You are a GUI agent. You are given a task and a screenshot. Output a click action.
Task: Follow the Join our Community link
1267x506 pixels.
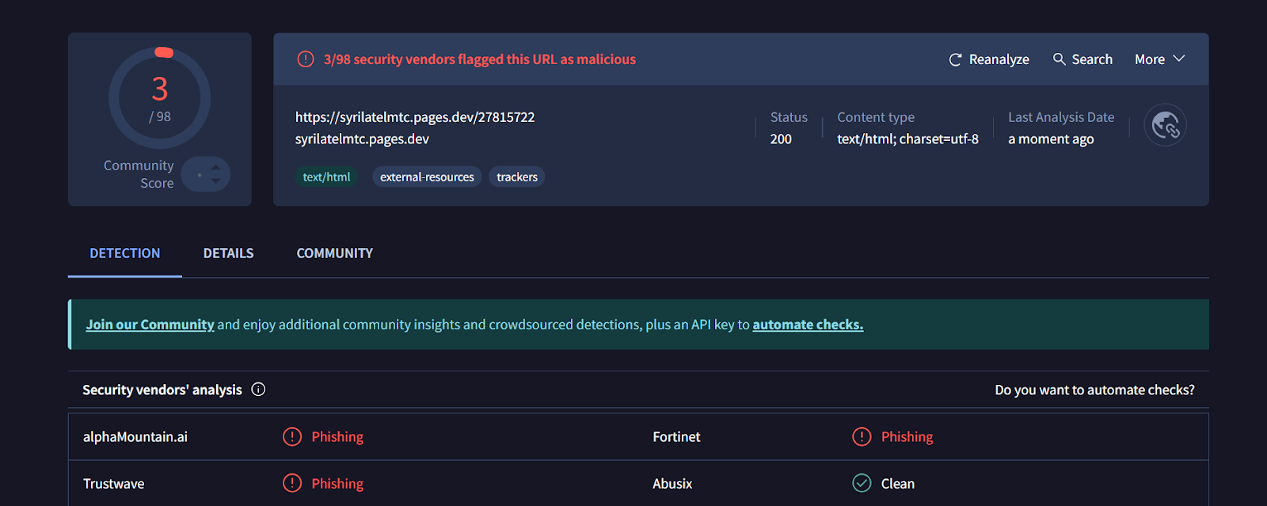click(150, 325)
